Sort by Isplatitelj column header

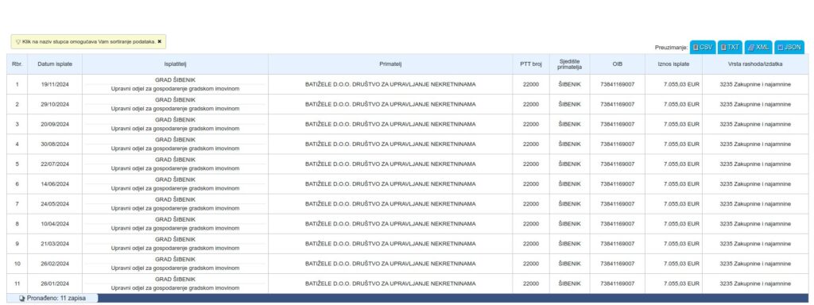click(x=176, y=64)
